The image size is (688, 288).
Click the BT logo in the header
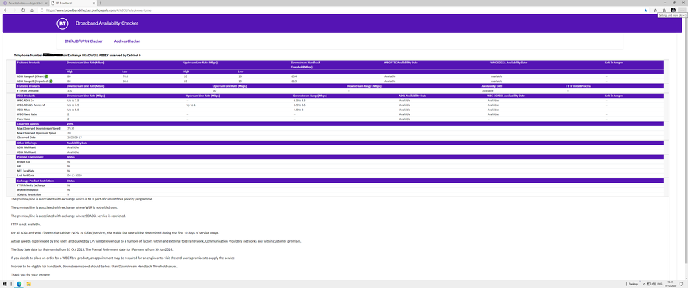coord(63,23)
